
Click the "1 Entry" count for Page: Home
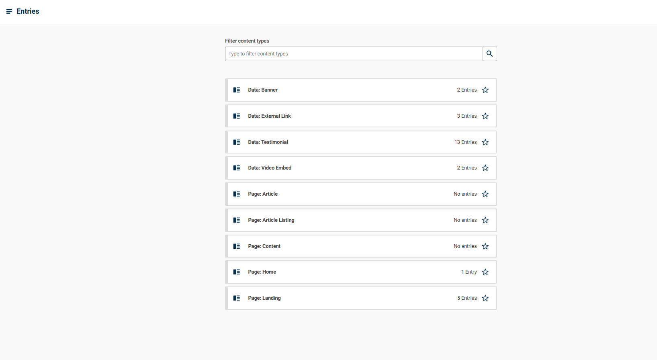(469, 272)
